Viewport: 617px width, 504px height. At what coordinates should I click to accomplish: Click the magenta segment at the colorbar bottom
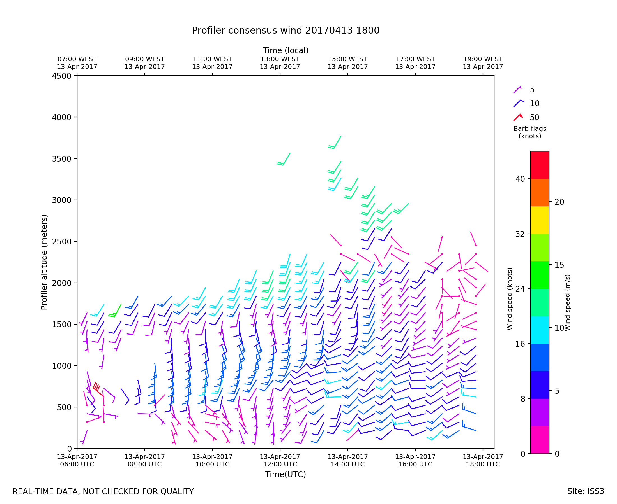tap(540, 440)
